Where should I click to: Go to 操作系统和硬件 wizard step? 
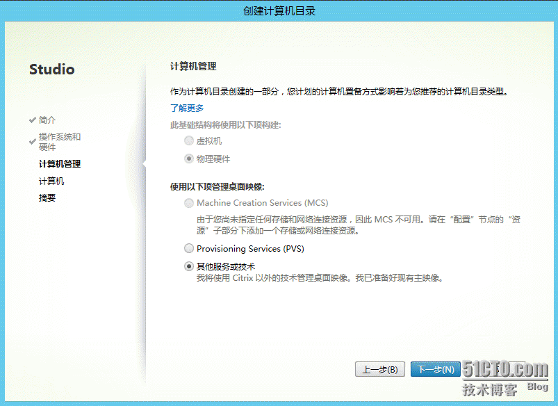[x=60, y=142]
